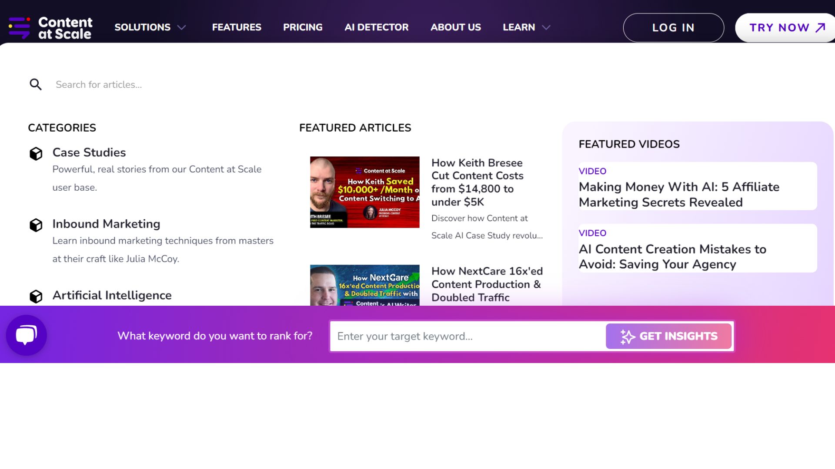Open the AI Detector page

(377, 27)
